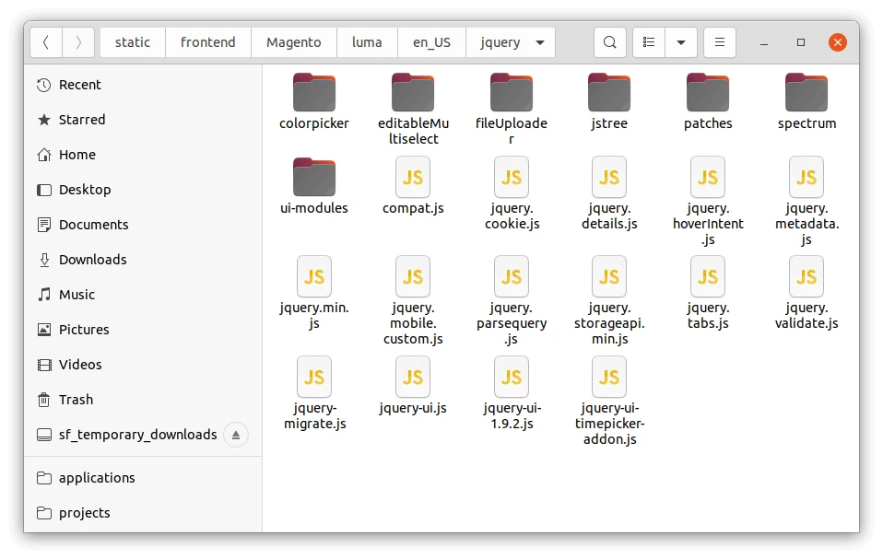Image resolution: width=883 pixels, height=559 pixels.
Task: Select the ui-modules folder
Action: pyautogui.click(x=314, y=178)
